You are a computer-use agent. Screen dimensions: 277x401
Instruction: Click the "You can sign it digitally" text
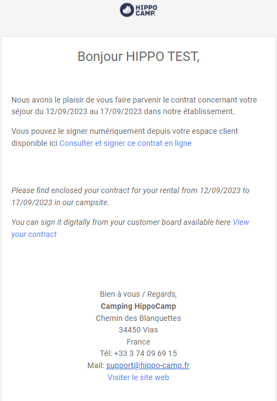tap(121, 222)
